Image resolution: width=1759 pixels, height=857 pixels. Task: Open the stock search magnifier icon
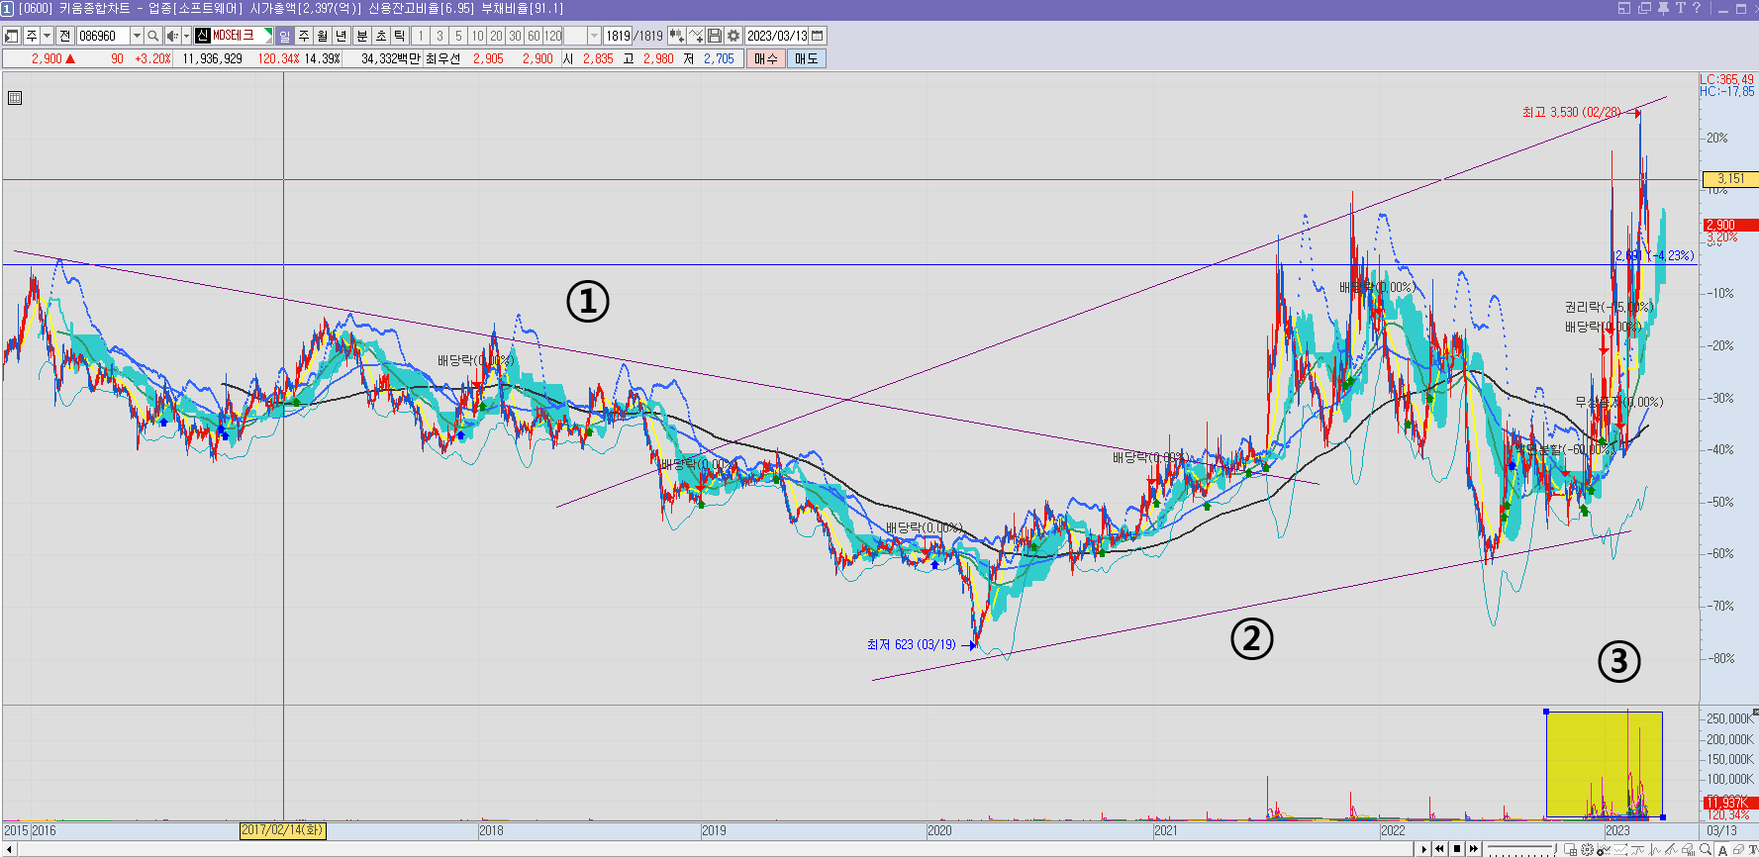pyautogui.click(x=152, y=36)
